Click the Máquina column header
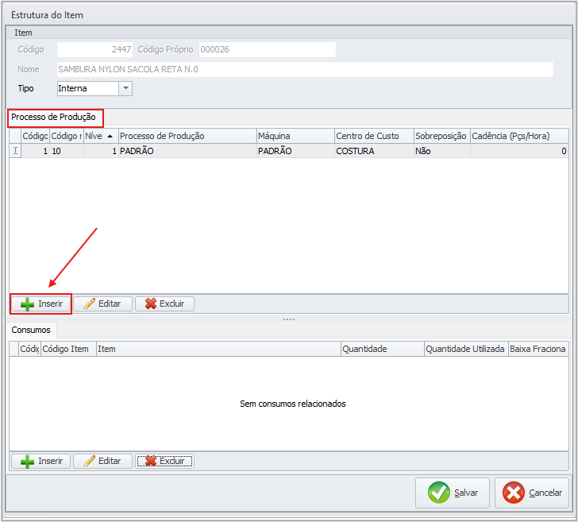The image size is (578, 522). [294, 136]
